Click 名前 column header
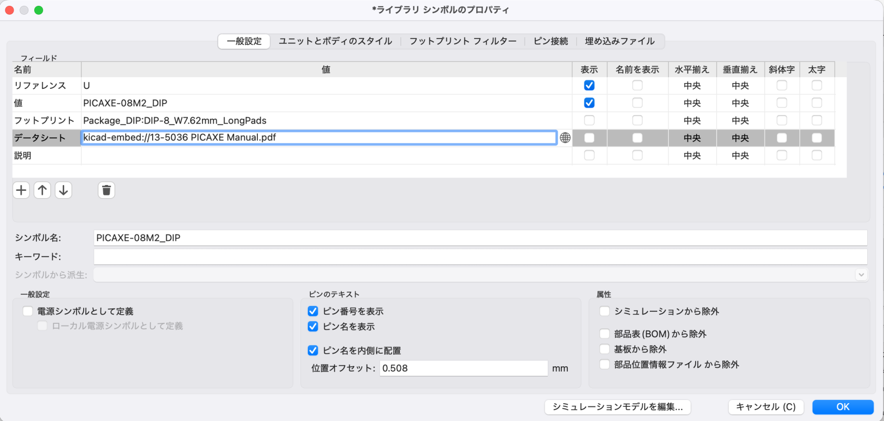The height and width of the screenshot is (421, 884). (47, 69)
